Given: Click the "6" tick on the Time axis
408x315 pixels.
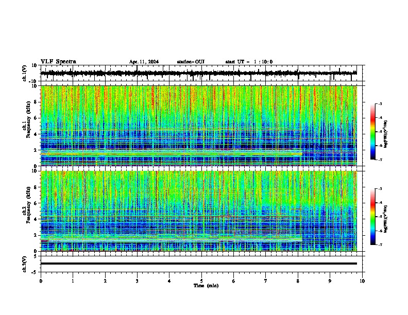Looking at the screenshot, I should [x=234, y=281].
